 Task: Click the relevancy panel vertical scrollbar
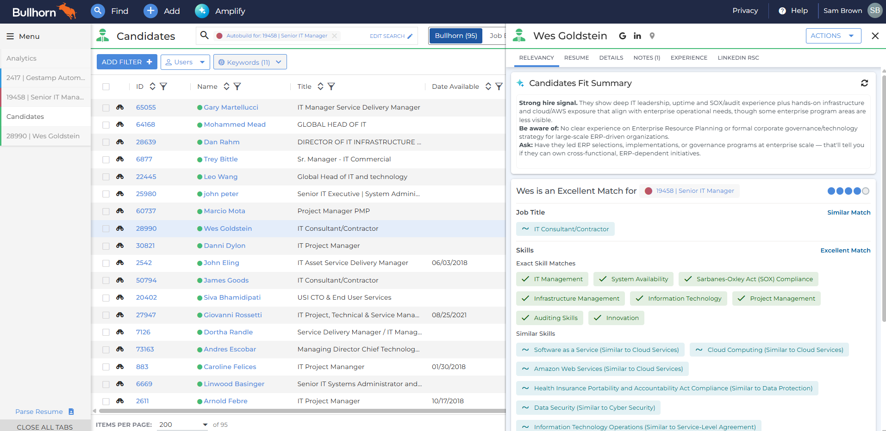point(884,199)
